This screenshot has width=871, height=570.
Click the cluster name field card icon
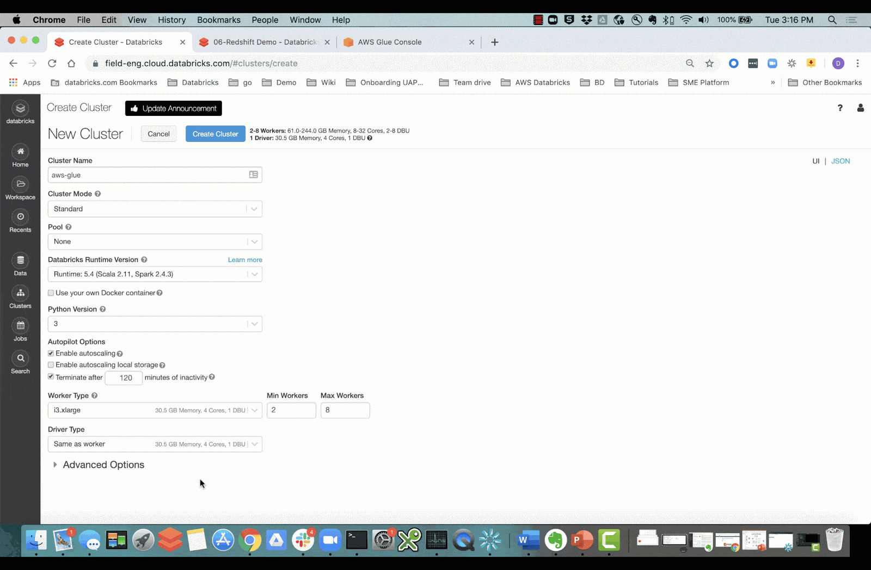254,175
